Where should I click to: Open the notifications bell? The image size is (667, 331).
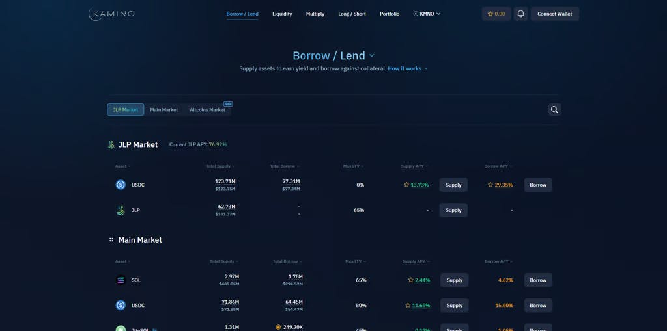(520, 14)
